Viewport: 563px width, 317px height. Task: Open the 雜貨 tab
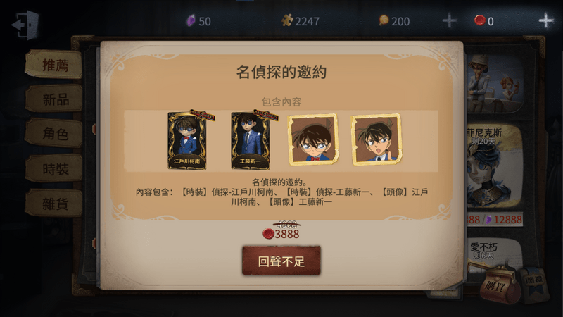point(55,204)
